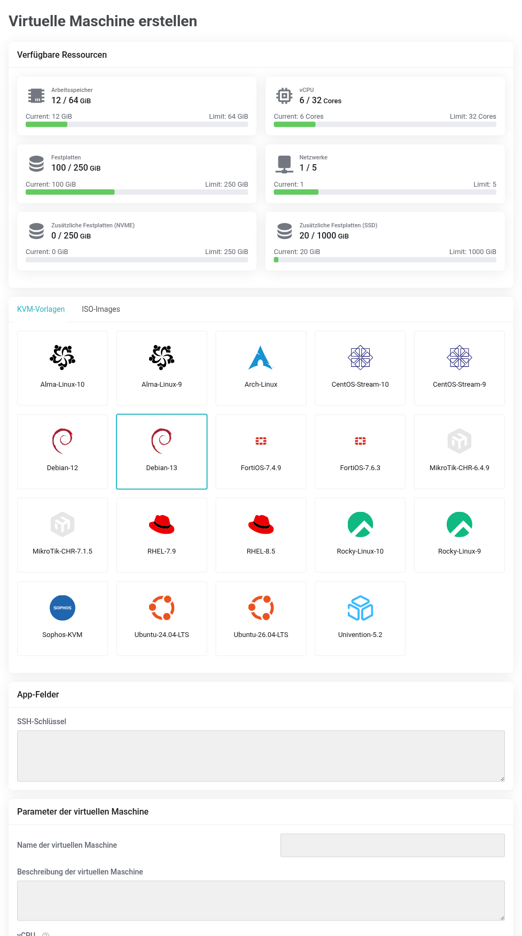Click the 'Virtuelle Maschine erstellen' title
This screenshot has height=936, width=522.
103,21
